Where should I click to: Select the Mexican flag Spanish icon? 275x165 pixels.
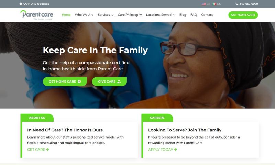point(214,4)
